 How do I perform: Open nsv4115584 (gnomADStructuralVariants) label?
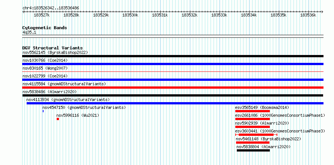pyautogui.click(x=64, y=84)
